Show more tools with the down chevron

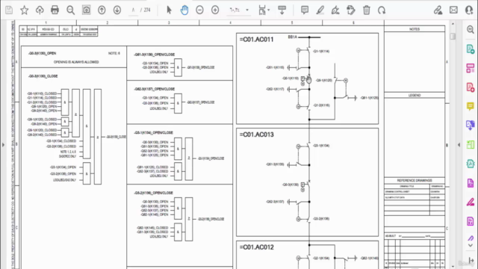pos(471,245)
